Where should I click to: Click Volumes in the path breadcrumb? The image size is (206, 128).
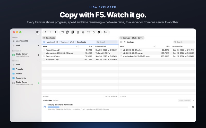pos(64,42)
